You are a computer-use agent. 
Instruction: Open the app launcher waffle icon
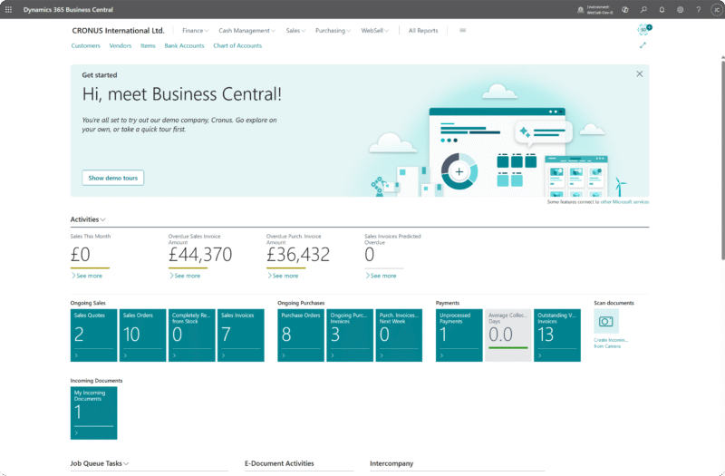click(8, 9)
